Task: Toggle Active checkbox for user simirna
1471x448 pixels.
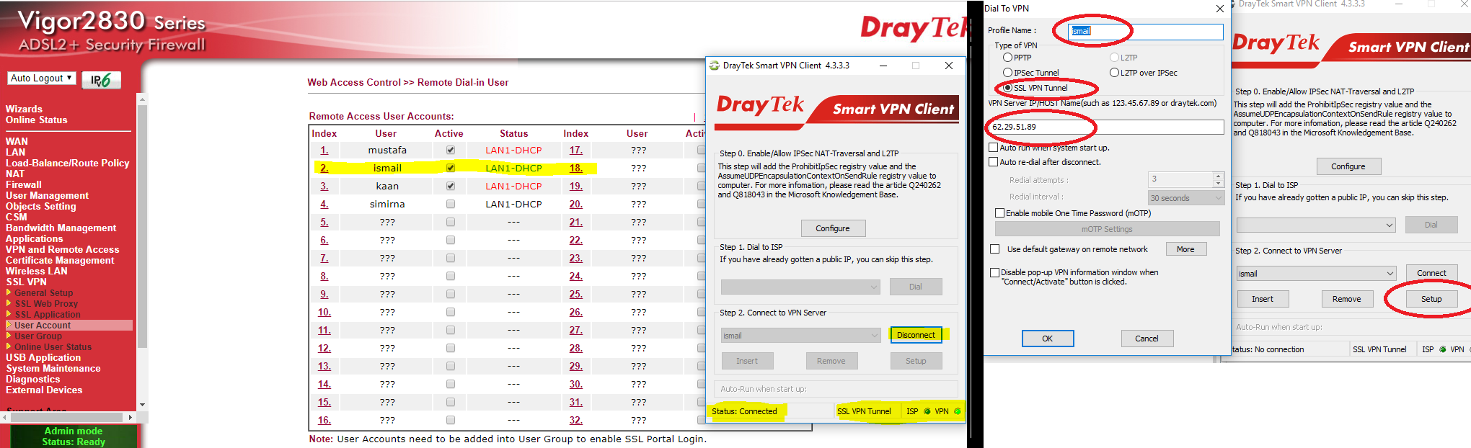Action: (x=451, y=205)
